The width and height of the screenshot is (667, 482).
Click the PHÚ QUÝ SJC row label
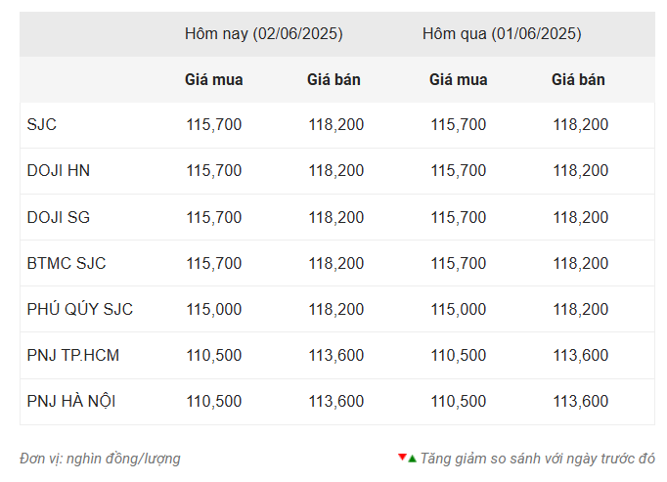tap(80, 309)
